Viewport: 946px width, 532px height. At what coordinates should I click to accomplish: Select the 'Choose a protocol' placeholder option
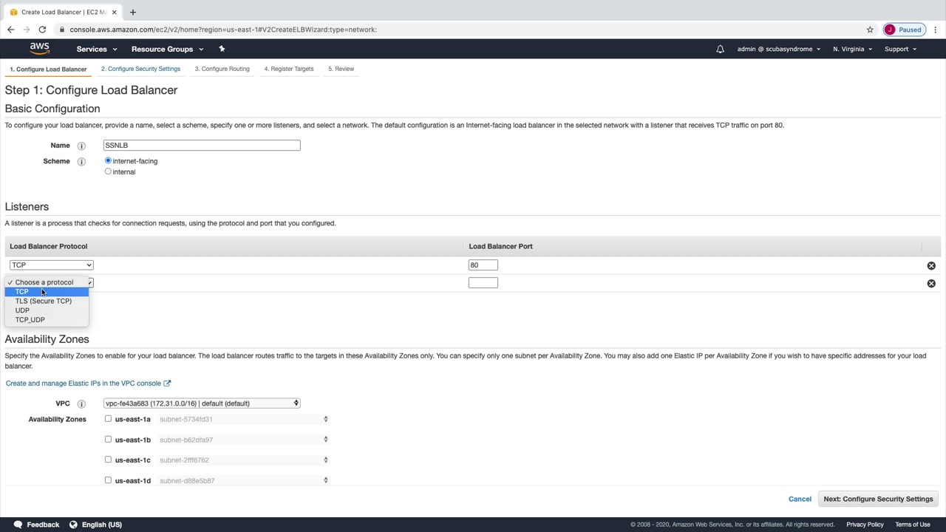point(47,282)
